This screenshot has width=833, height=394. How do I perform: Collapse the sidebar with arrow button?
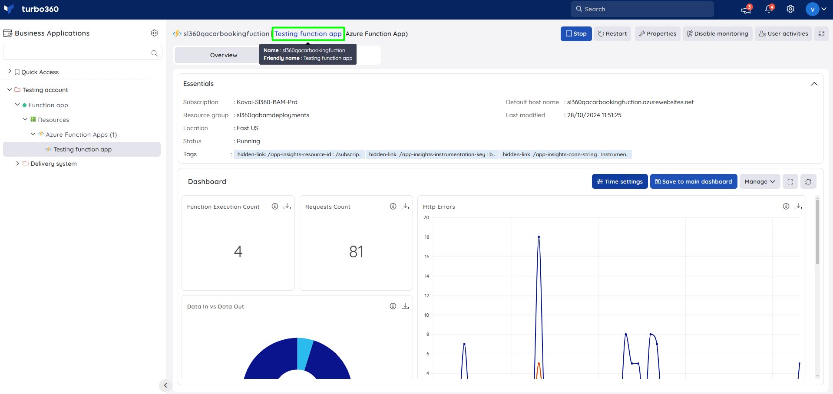coord(165,385)
